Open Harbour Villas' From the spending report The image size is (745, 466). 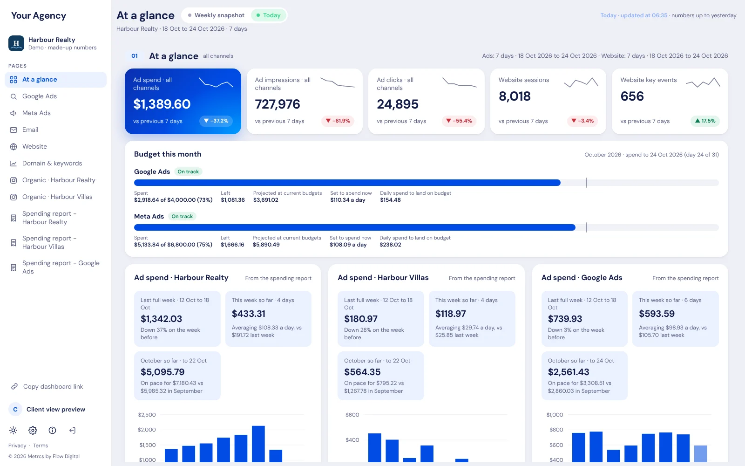point(482,278)
